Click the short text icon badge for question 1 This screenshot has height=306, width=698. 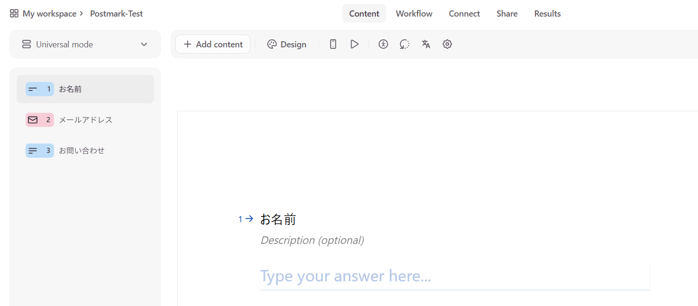(x=40, y=89)
